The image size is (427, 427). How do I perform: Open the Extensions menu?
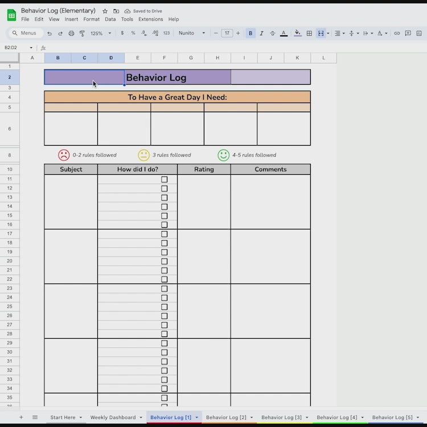tap(150, 19)
